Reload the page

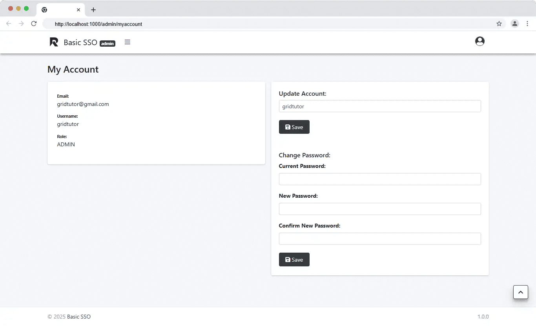click(x=34, y=24)
